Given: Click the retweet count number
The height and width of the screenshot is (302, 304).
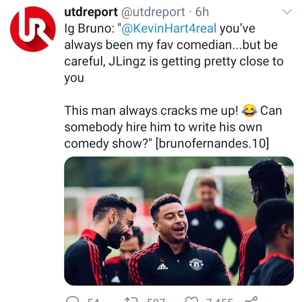Looking at the screenshot, I should click(156, 300).
